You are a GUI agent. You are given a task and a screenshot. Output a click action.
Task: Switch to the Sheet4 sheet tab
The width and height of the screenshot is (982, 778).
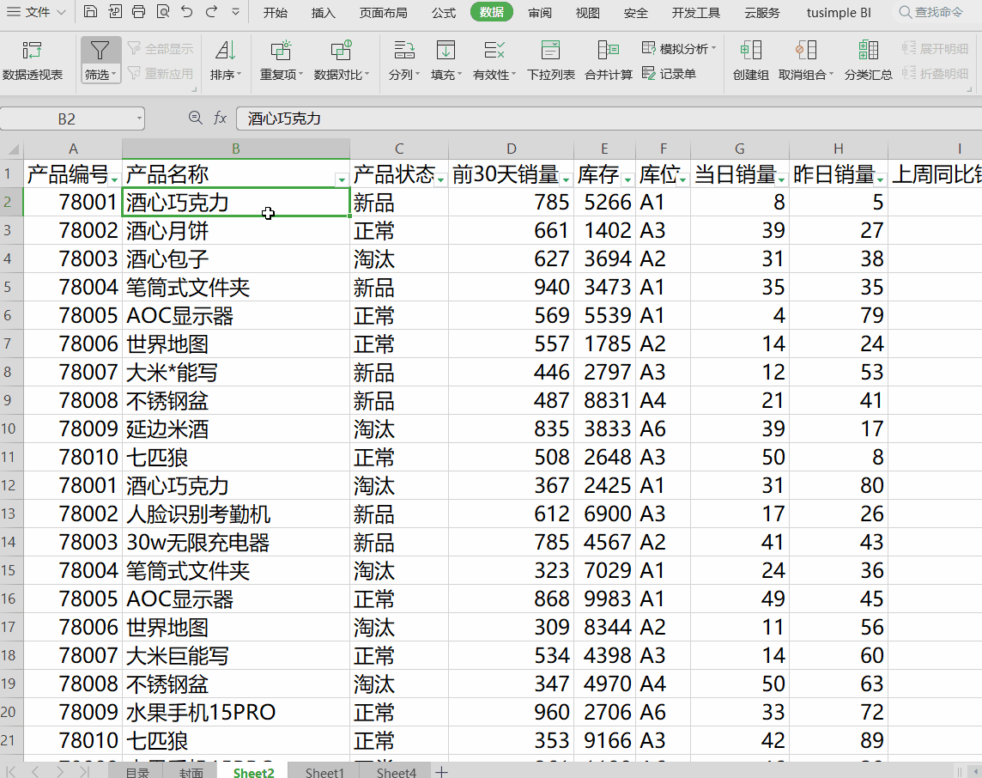396,772
